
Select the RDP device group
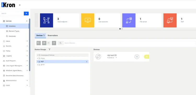(62, 62)
